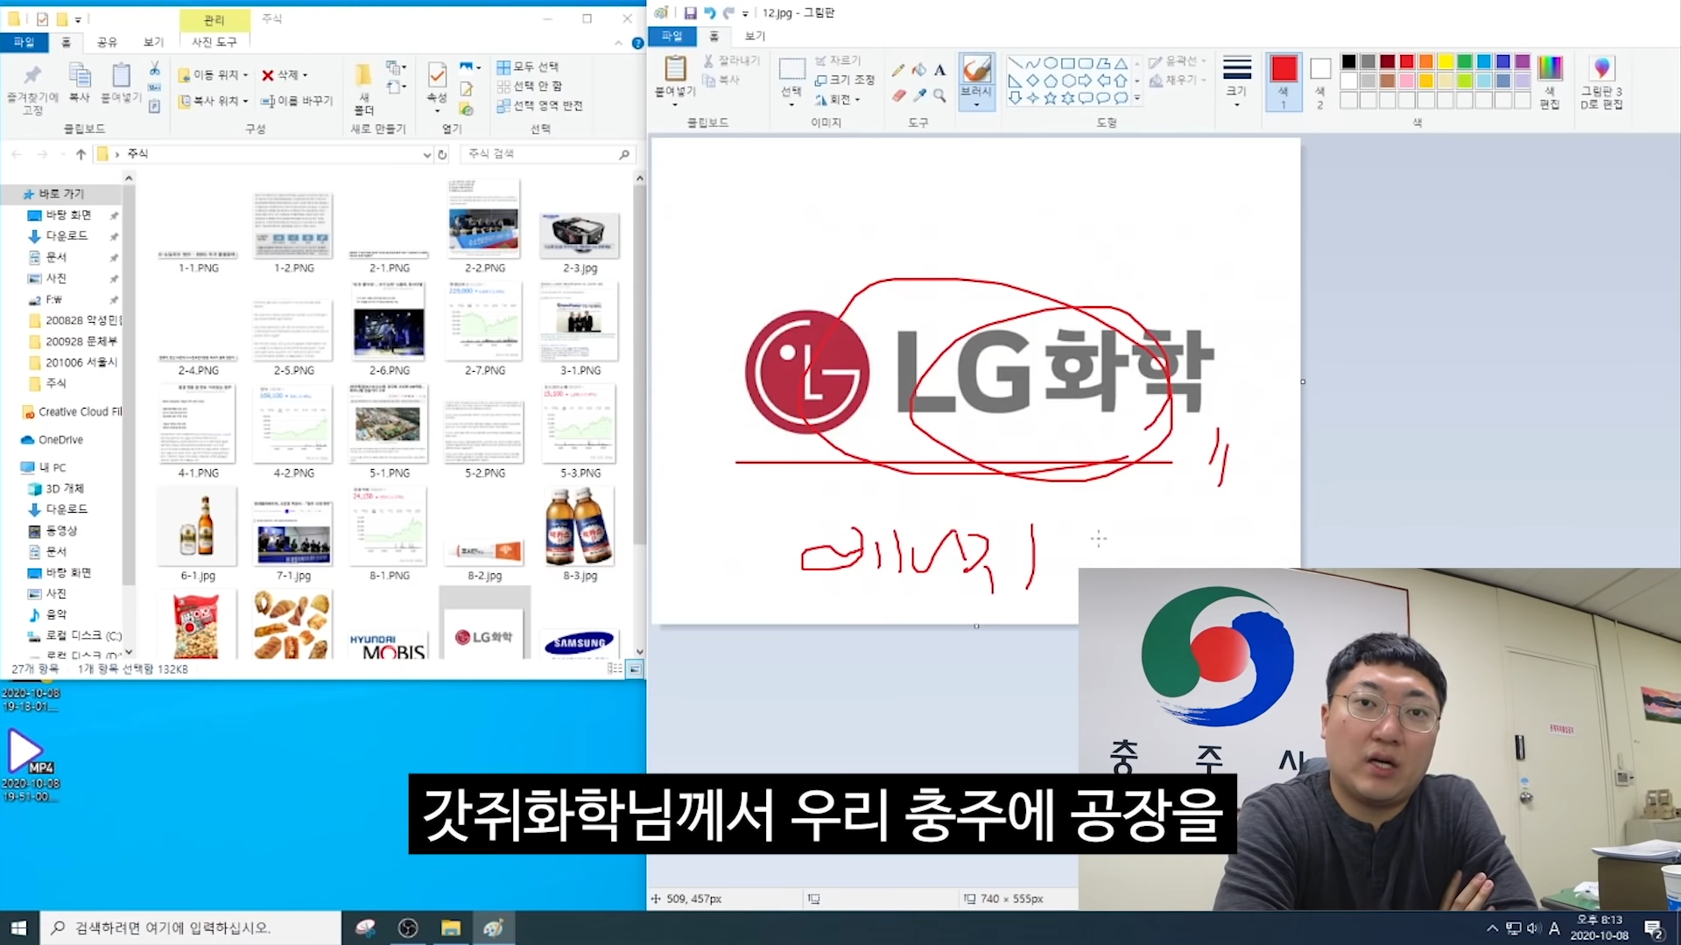The image size is (1681, 945).
Task: Open 이동 위치 move-to dropdown
Action: (214, 74)
